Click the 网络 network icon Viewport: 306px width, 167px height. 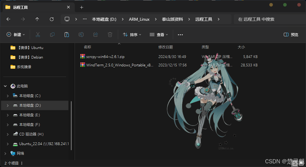coord(13,153)
